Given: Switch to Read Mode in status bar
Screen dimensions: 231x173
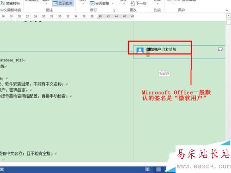Looking at the screenshot, I should (x=147, y=169).
